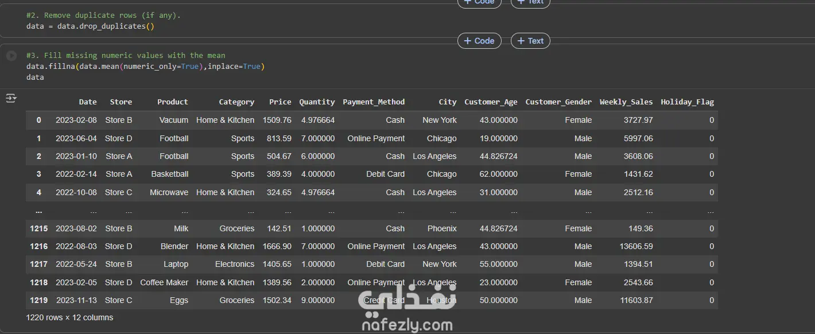Select the Coffee Maker product cell
The width and height of the screenshot is (815, 334).
[x=164, y=283]
